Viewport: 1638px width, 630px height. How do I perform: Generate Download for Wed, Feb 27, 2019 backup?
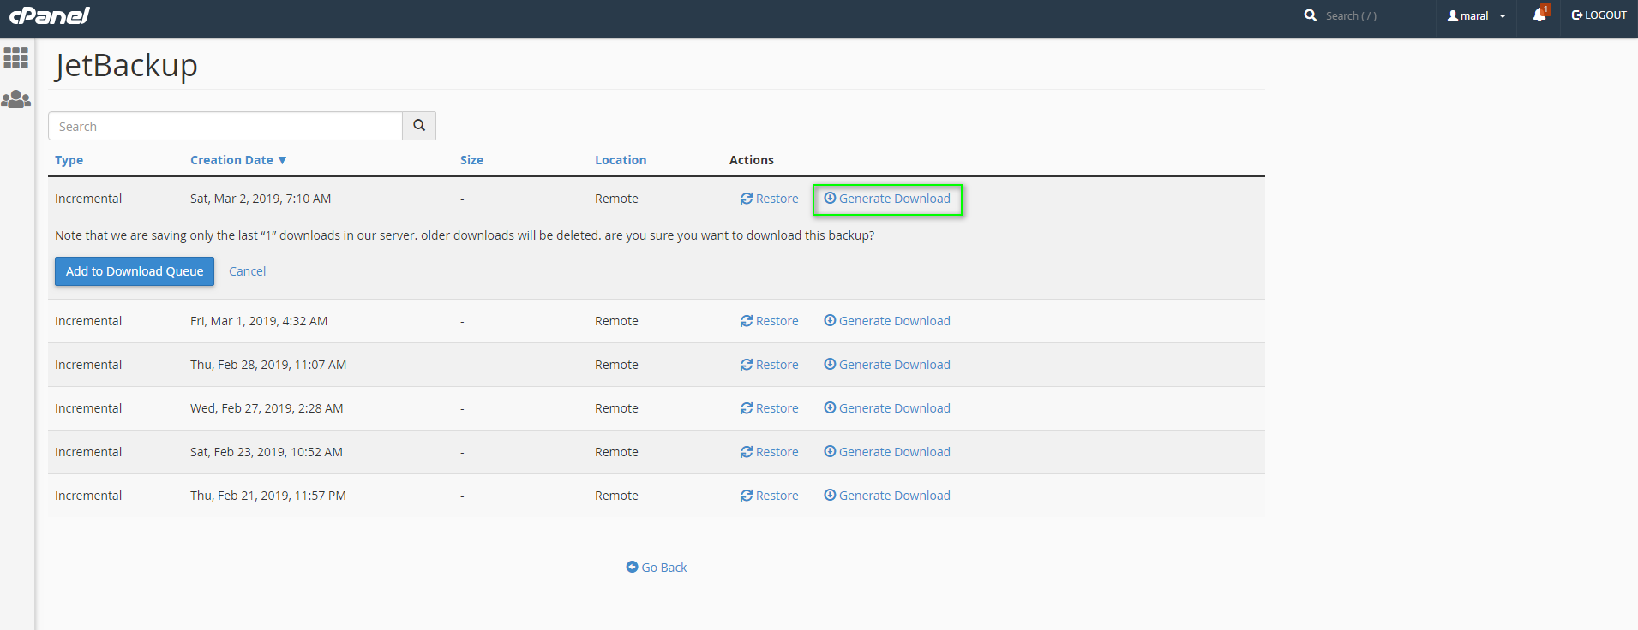887,408
